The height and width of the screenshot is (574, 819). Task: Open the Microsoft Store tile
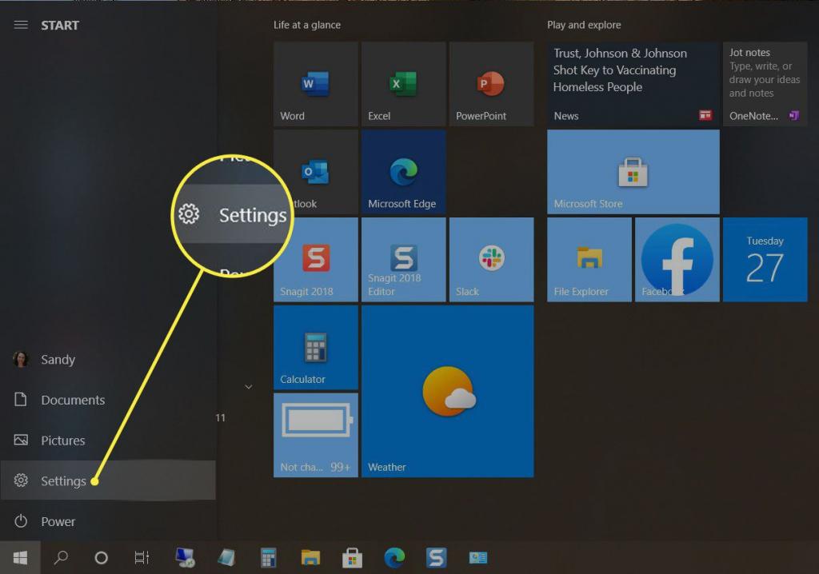coord(633,172)
